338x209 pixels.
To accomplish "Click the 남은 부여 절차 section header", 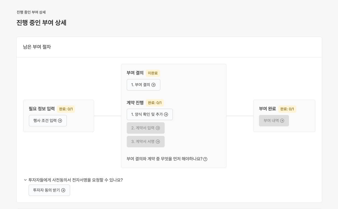I will [37, 47].
